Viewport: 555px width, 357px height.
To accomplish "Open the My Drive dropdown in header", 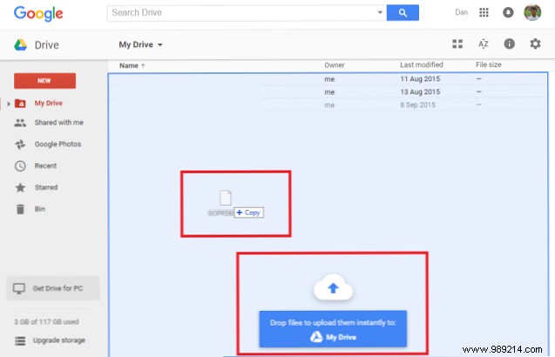I will point(140,44).
